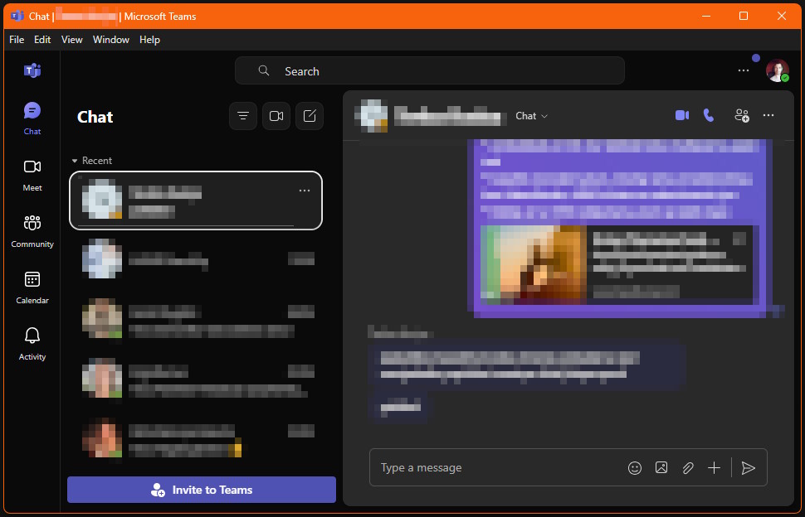The image size is (805, 517).
Task: Open Settings and more ellipsis near profile
Action: [x=743, y=70]
